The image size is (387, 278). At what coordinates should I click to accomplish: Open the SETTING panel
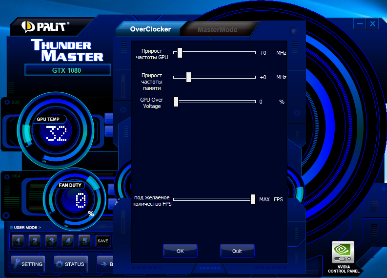(28, 264)
